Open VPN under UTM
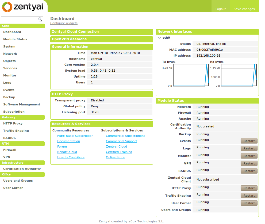 [x=7, y=157]
